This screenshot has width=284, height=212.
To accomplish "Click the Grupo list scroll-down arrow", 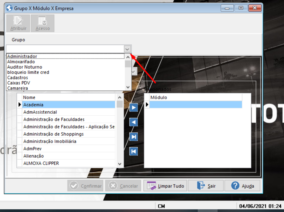I will tap(128, 87).
